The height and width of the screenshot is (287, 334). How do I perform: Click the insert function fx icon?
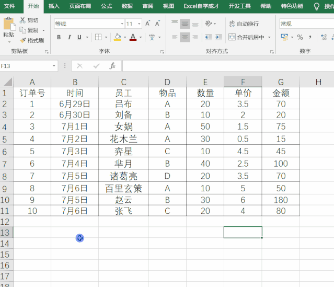click(x=112, y=66)
